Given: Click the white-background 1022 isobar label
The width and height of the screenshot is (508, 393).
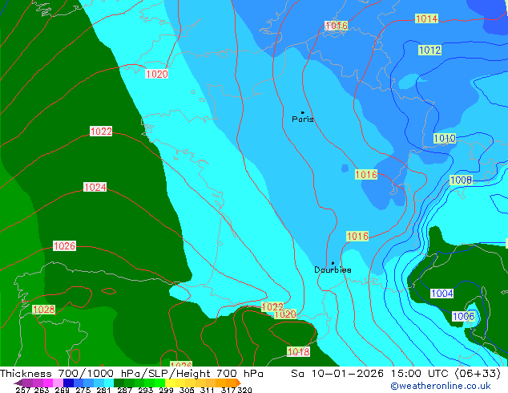Looking at the screenshot, I should (x=101, y=132).
